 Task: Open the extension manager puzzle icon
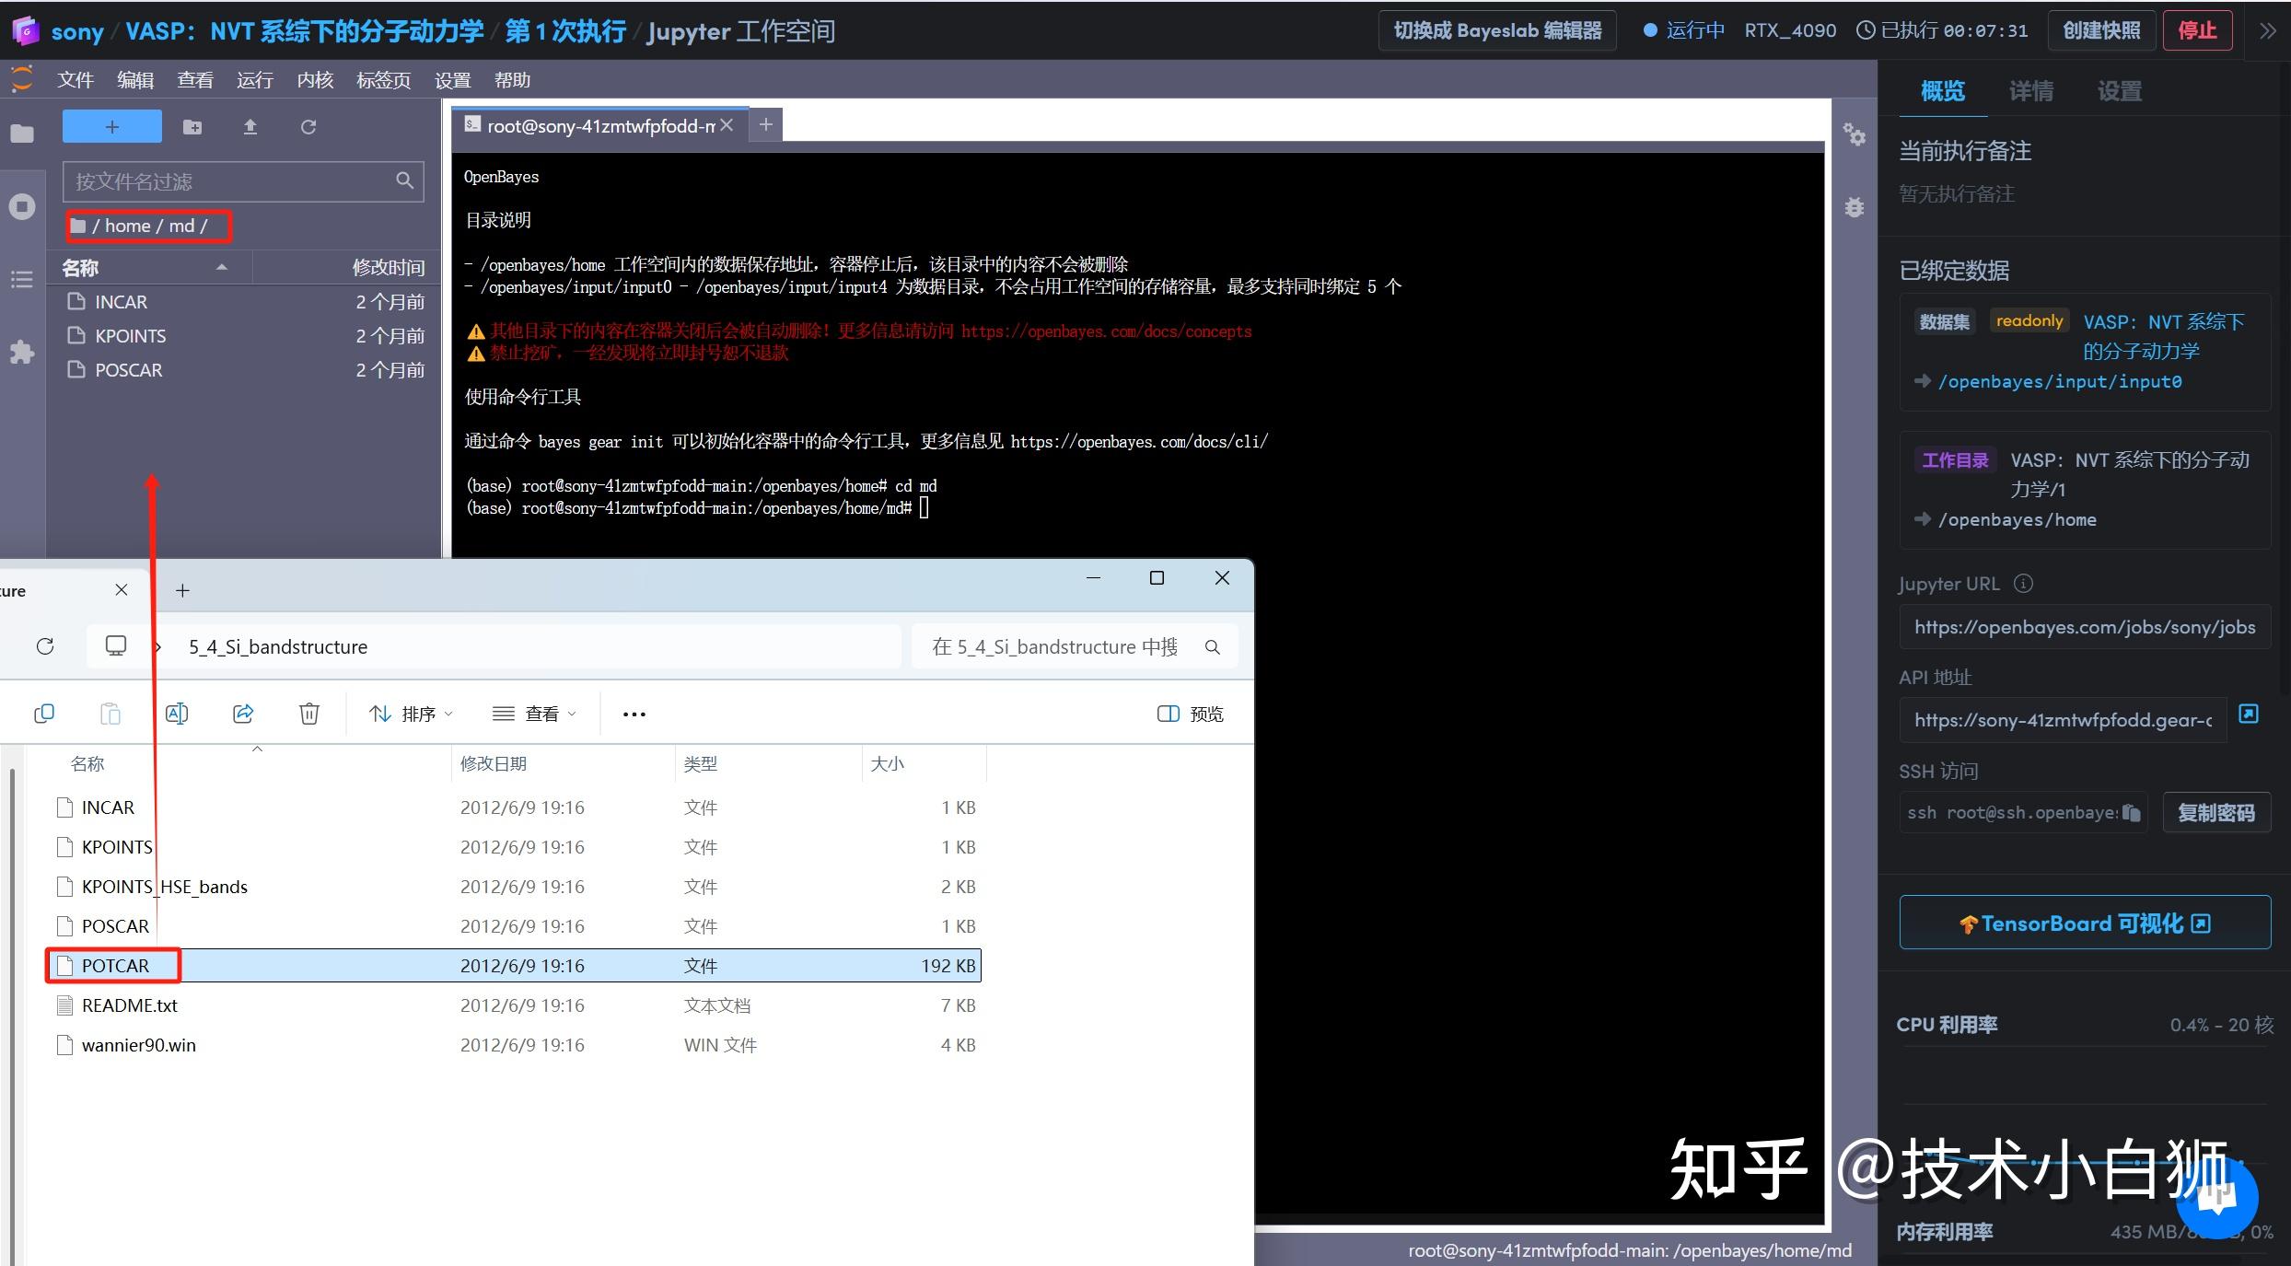[x=22, y=352]
